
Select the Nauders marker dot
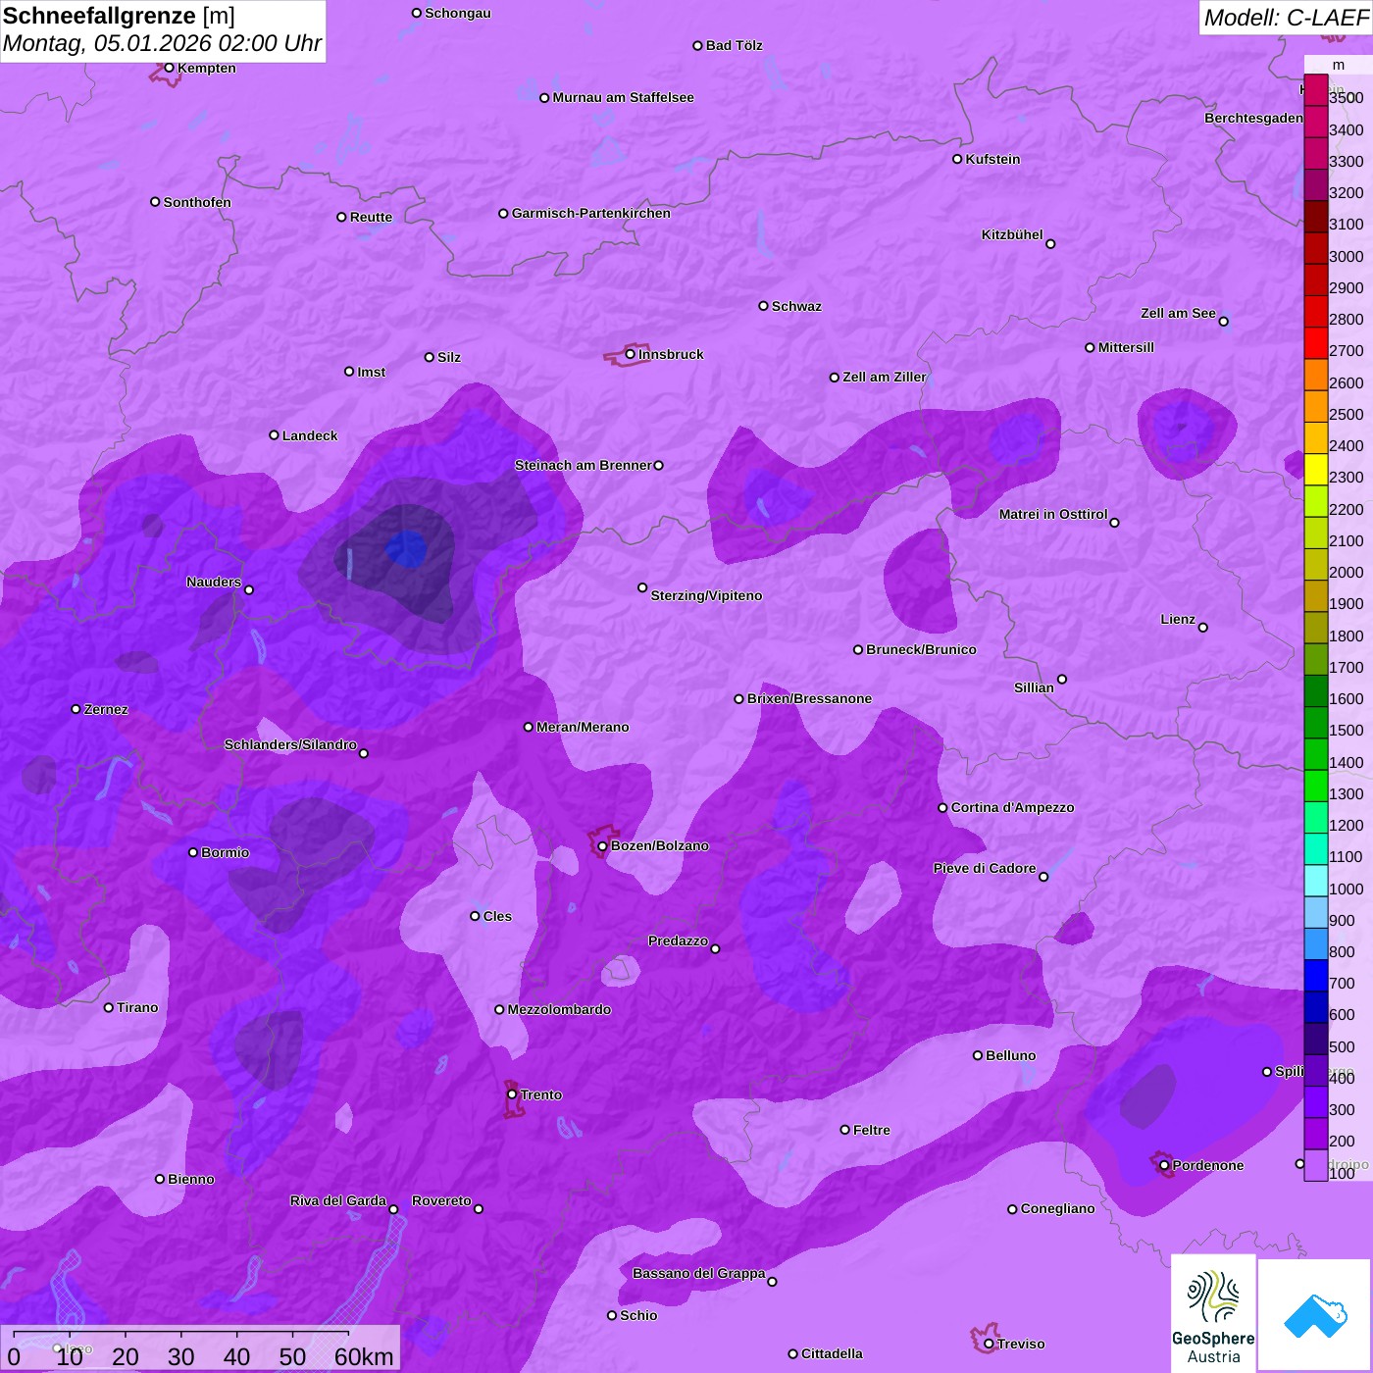249,590
